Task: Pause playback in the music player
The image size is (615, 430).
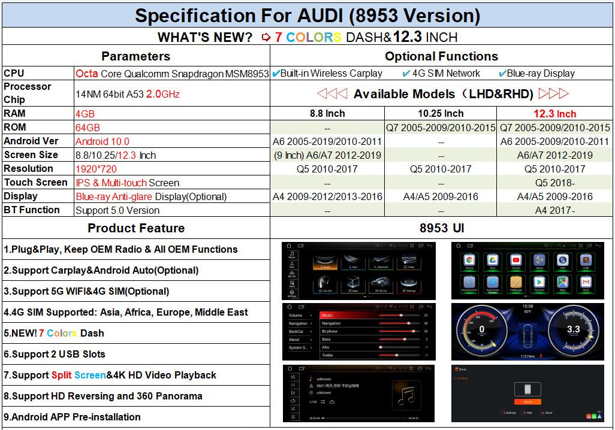Action: click(x=293, y=385)
